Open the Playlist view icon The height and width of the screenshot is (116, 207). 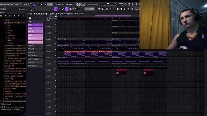[x=99, y=9]
